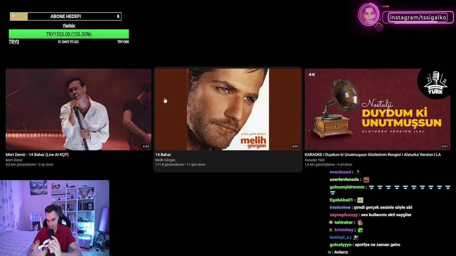The width and height of the screenshot is (456, 256).
Task: Click the 'Anlarız' chat message
Action: coord(341,252)
